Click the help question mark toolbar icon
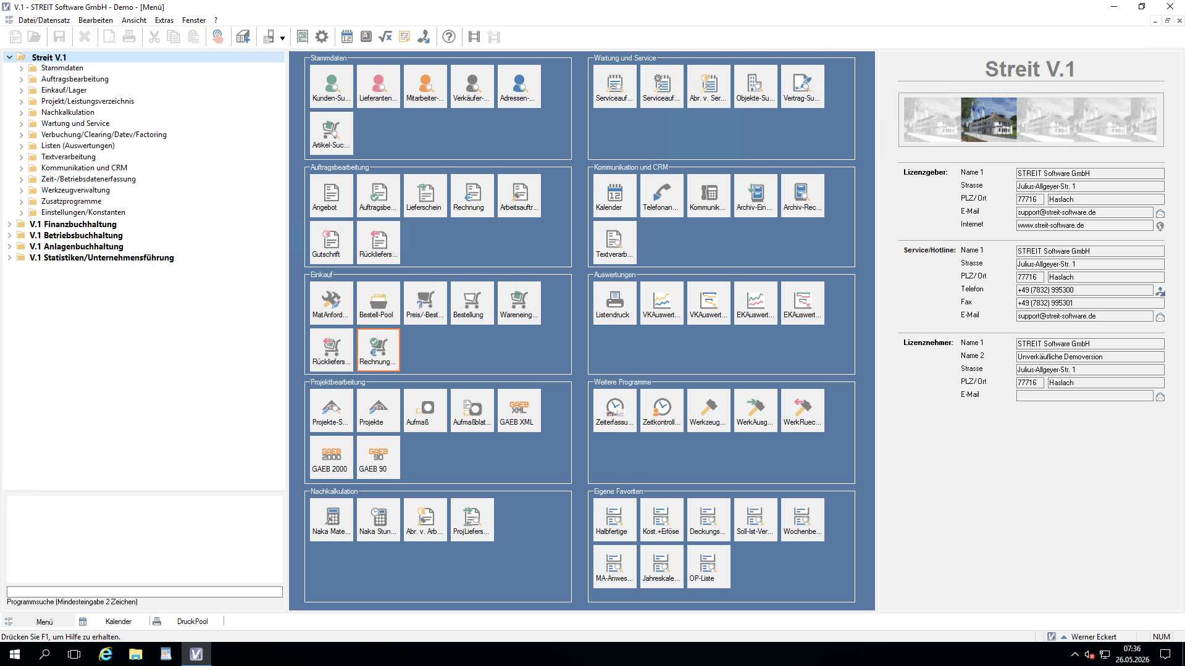The height and width of the screenshot is (666, 1185). (449, 37)
